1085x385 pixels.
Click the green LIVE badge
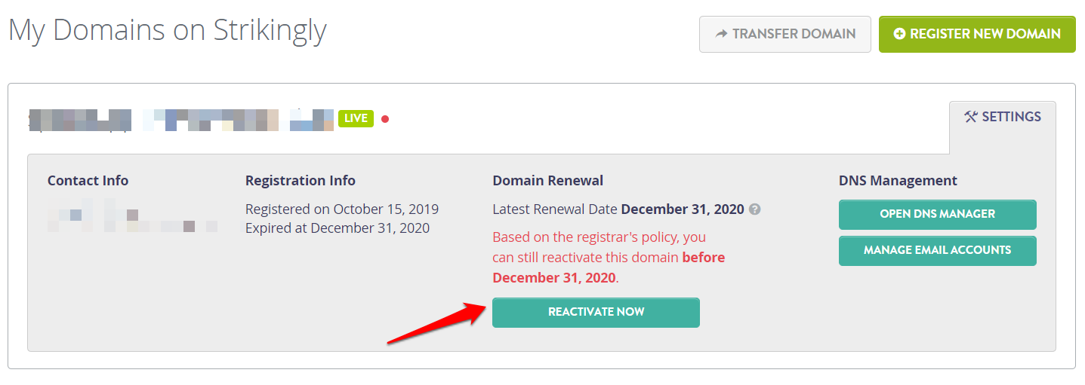(356, 118)
